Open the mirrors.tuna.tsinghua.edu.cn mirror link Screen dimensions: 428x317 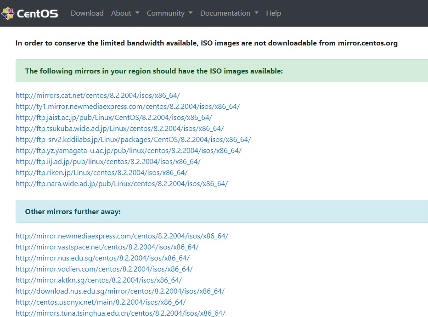[x=120, y=313]
